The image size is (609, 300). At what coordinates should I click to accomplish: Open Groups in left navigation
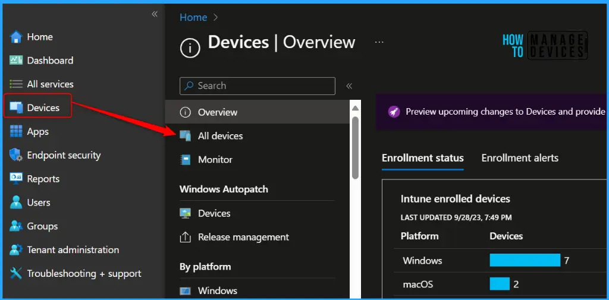42,226
